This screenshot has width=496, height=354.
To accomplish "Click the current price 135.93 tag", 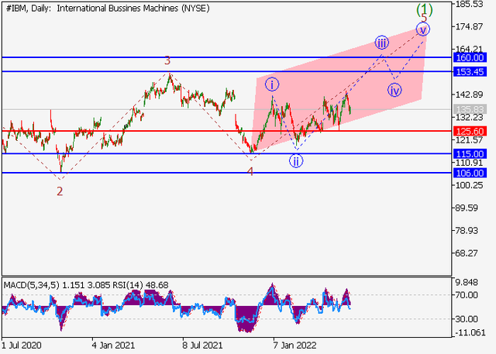I will click(470, 109).
